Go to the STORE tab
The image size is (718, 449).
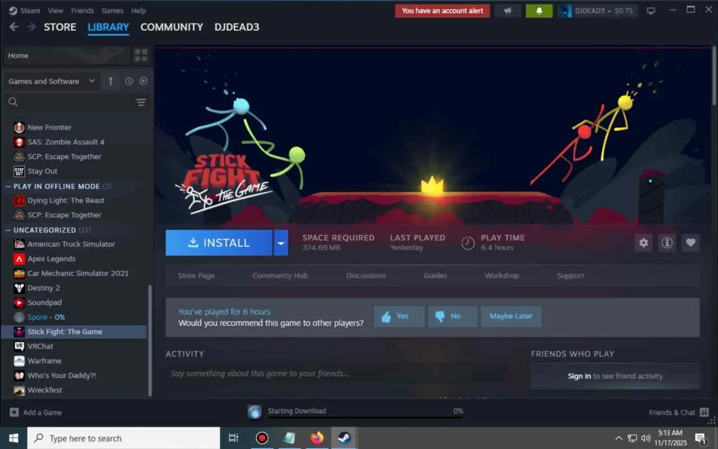pyautogui.click(x=60, y=27)
